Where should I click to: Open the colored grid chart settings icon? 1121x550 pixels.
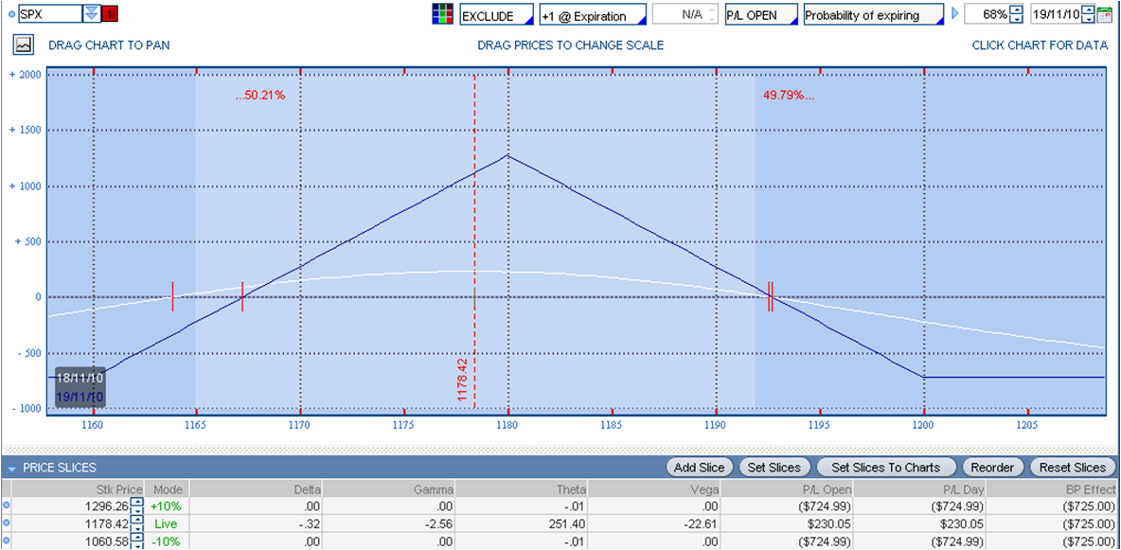(442, 14)
